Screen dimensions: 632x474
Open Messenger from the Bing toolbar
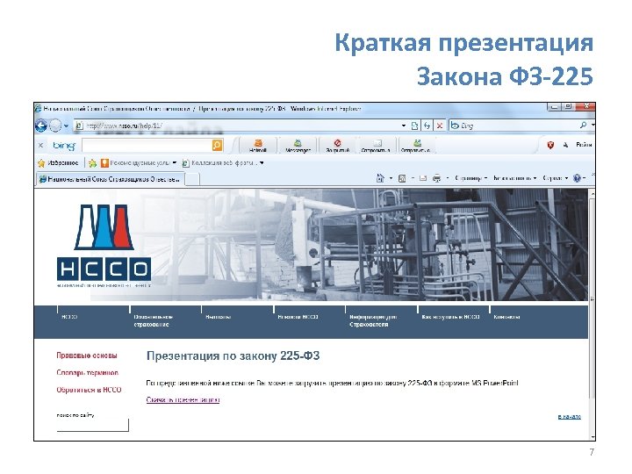tap(298, 146)
